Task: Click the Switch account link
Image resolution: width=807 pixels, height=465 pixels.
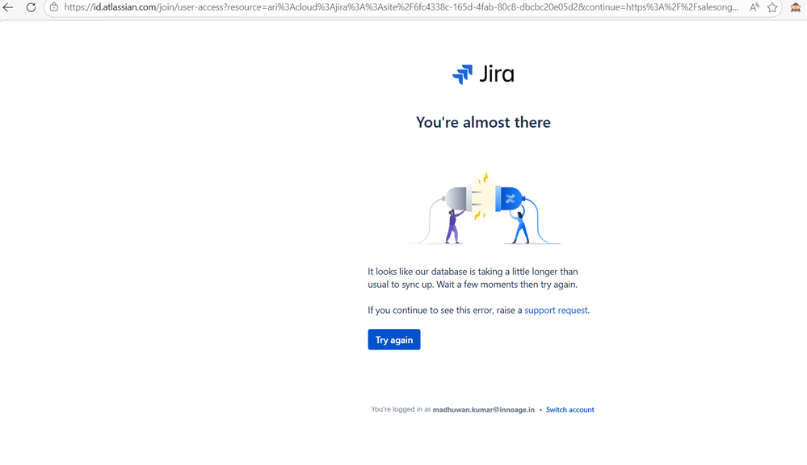Action: point(570,409)
